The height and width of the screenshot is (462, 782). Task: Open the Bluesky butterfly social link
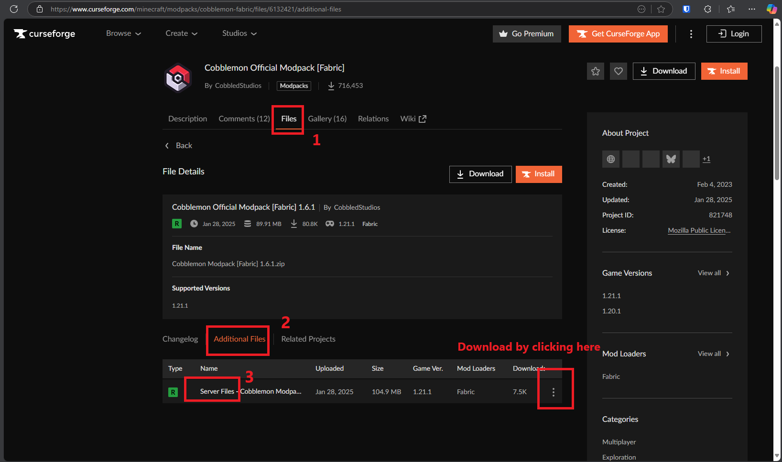pyautogui.click(x=671, y=159)
